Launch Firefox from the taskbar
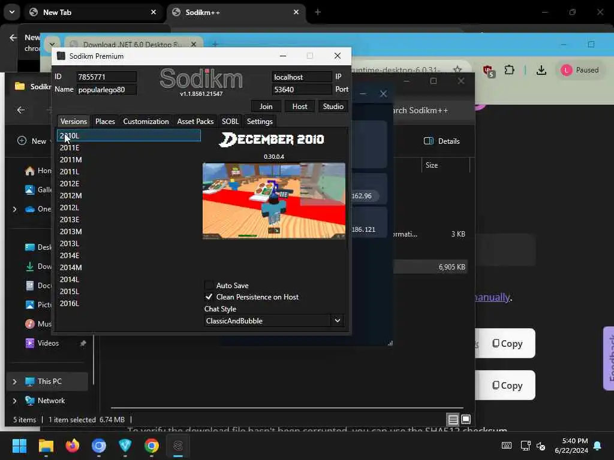Screen dimensions: 614x460 point(73,446)
